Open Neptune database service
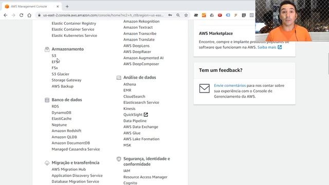Image resolution: width=329 pixels, height=185 pixels. [x=59, y=125]
